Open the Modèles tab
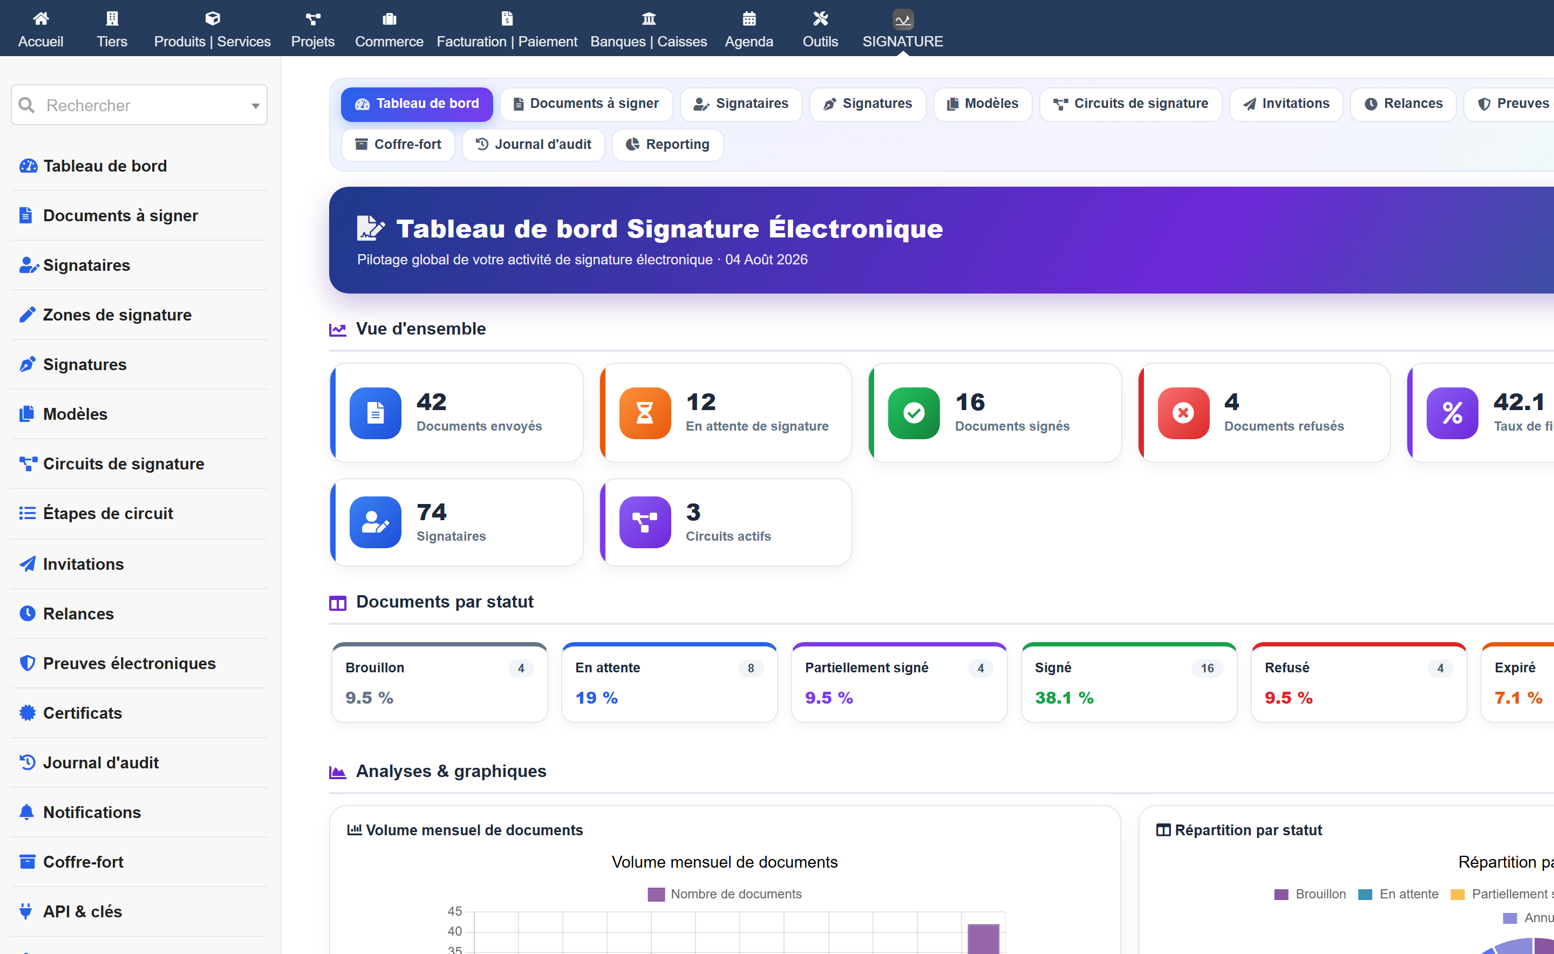 983,104
